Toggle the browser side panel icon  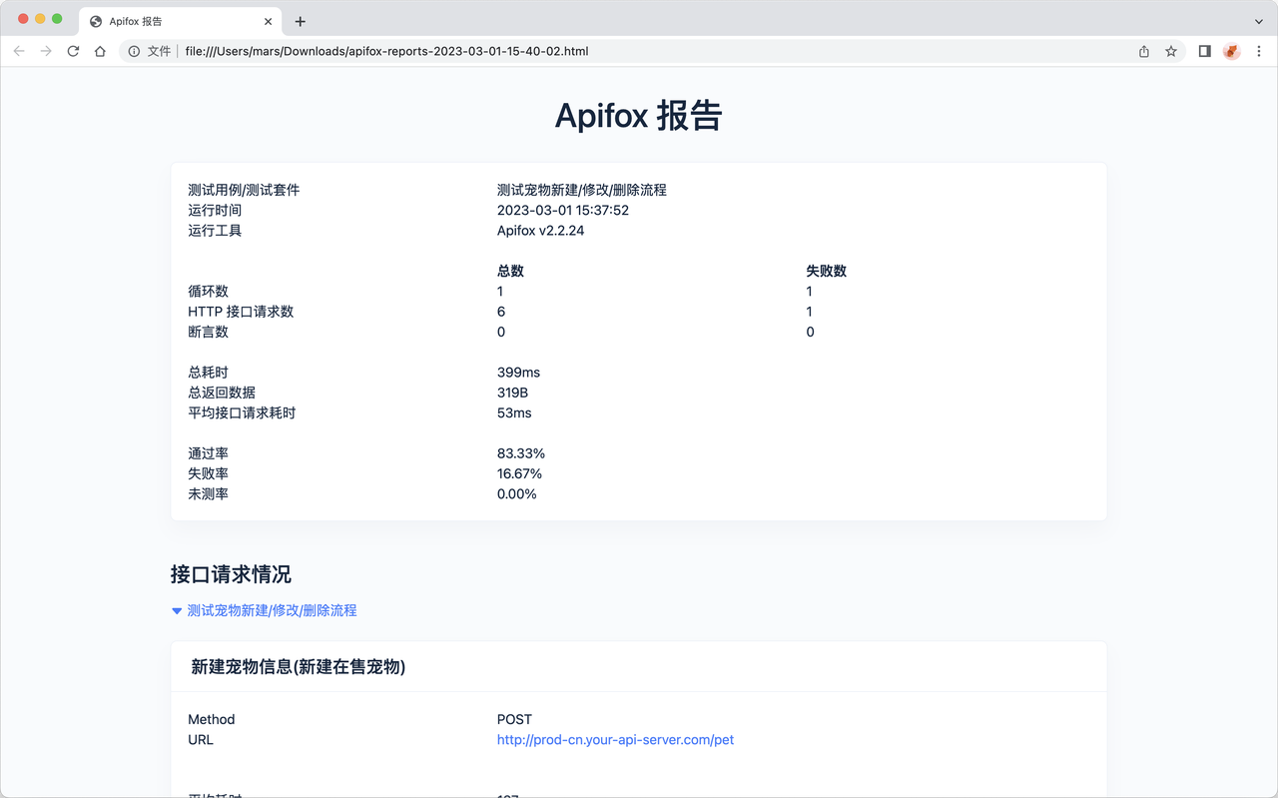tap(1205, 51)
